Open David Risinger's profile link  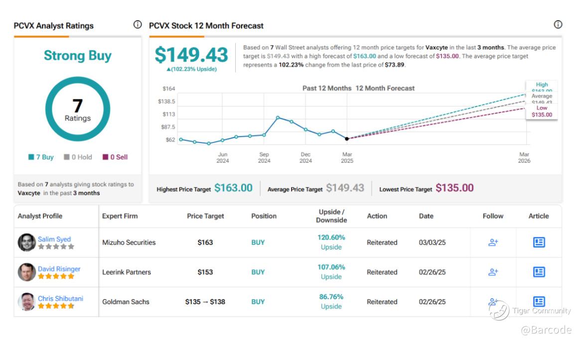59,269
